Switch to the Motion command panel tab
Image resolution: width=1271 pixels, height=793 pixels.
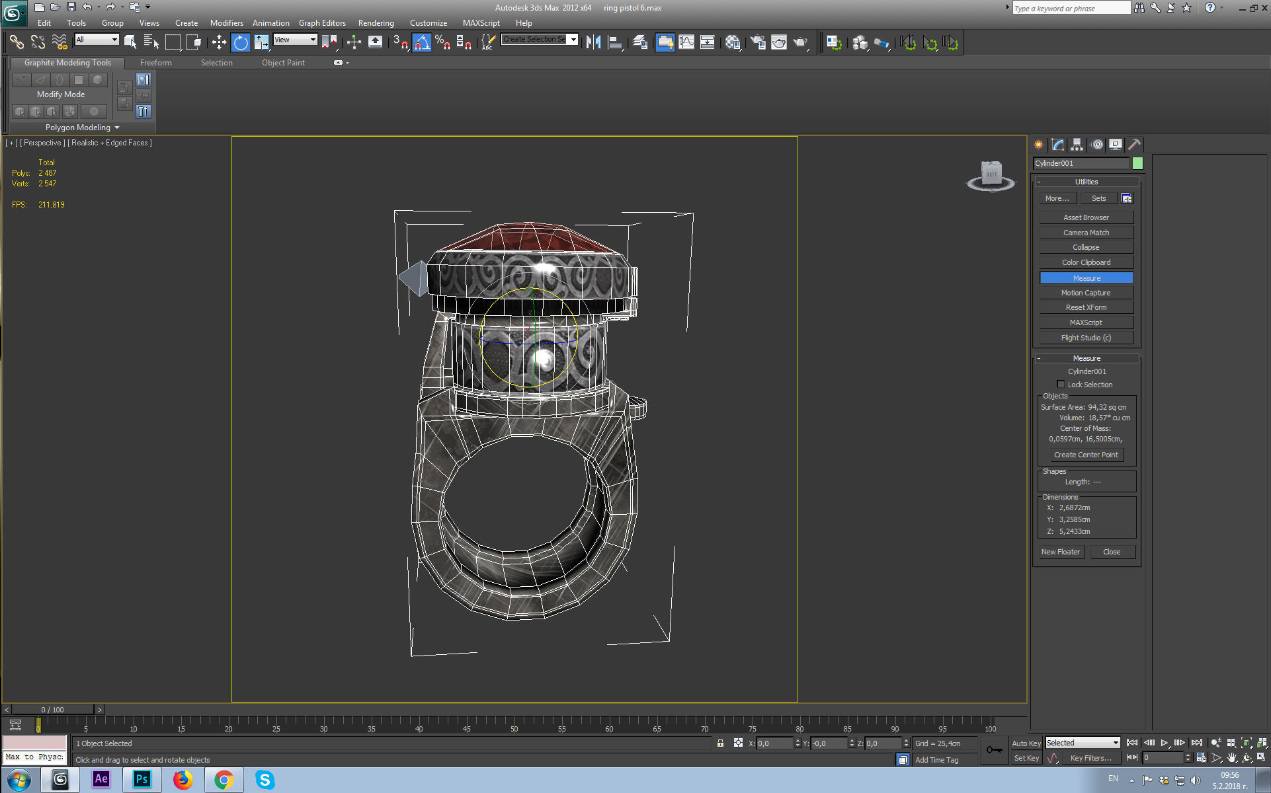(1097, 144)
